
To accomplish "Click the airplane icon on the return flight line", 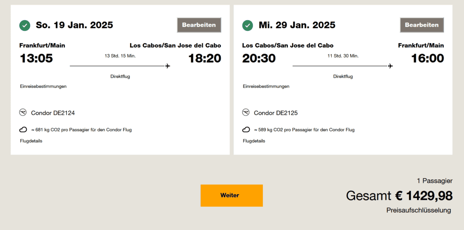I will 391,66.
